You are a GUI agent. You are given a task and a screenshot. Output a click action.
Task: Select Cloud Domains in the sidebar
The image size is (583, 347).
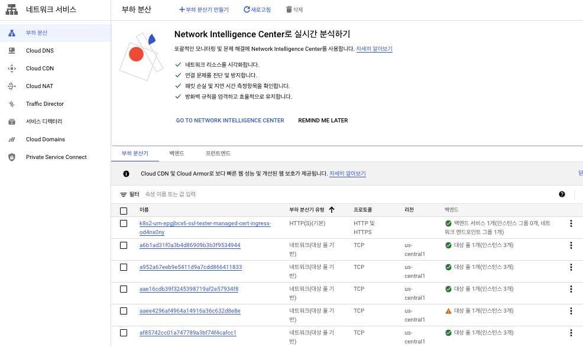46,140
